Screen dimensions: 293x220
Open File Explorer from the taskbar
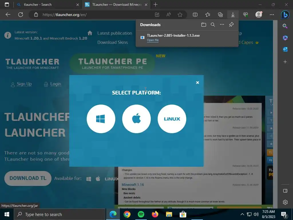[169, 214]
